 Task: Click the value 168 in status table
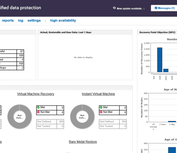21,64
